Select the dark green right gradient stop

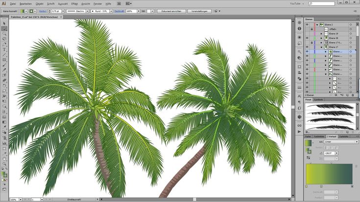click(x=352, y=186)
